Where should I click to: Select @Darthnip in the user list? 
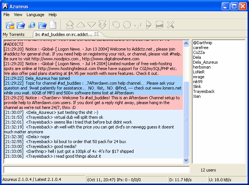point(203,43)
